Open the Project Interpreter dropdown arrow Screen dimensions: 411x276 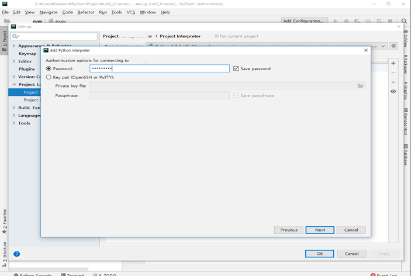coord(383,46)
